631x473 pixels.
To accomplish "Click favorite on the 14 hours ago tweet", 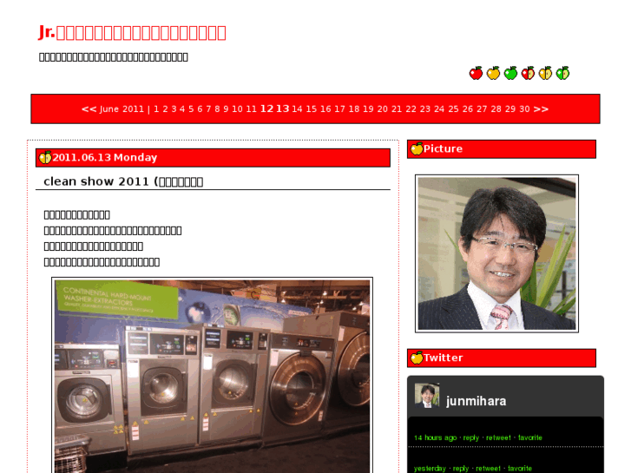I will [x=530, y=437].
